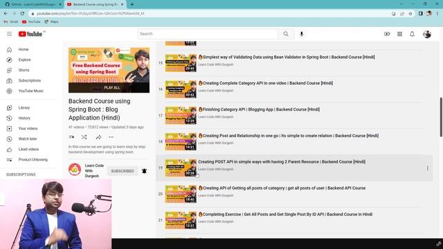This screenshot has height=249, width=443.
Task: Bookmark this page with star icon
Action: coord(410,14)
